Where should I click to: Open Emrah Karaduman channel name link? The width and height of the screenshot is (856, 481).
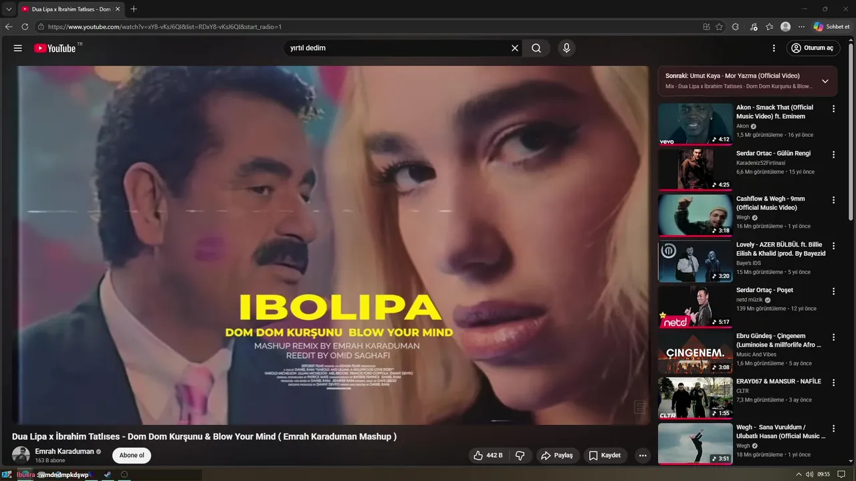tap(64, 452)
